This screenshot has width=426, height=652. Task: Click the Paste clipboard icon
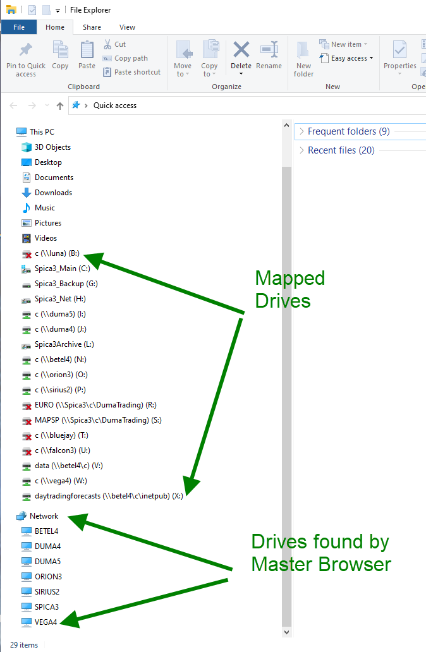87,49
